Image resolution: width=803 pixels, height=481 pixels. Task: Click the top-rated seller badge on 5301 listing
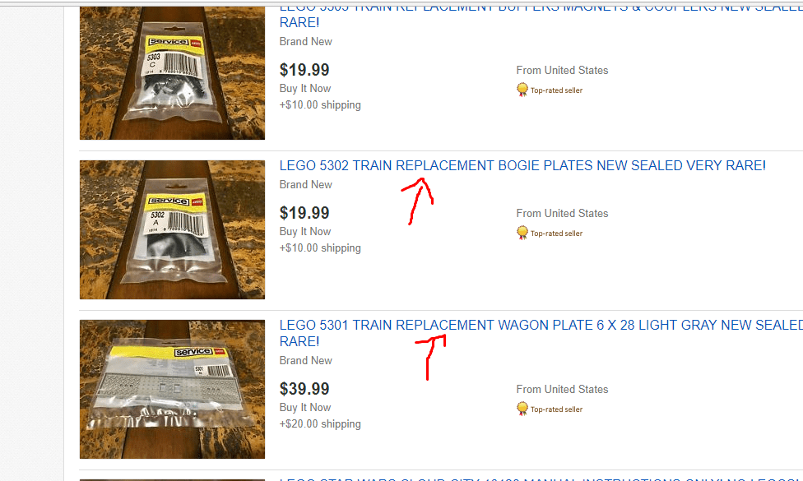coord(522,409)
